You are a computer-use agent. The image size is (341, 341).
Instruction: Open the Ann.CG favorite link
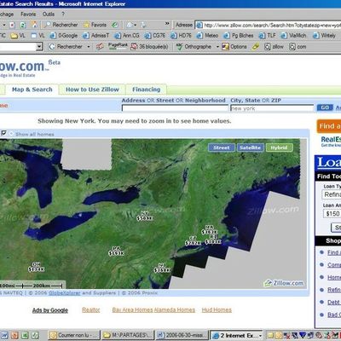pyautogui.click(x=127, y=36)
